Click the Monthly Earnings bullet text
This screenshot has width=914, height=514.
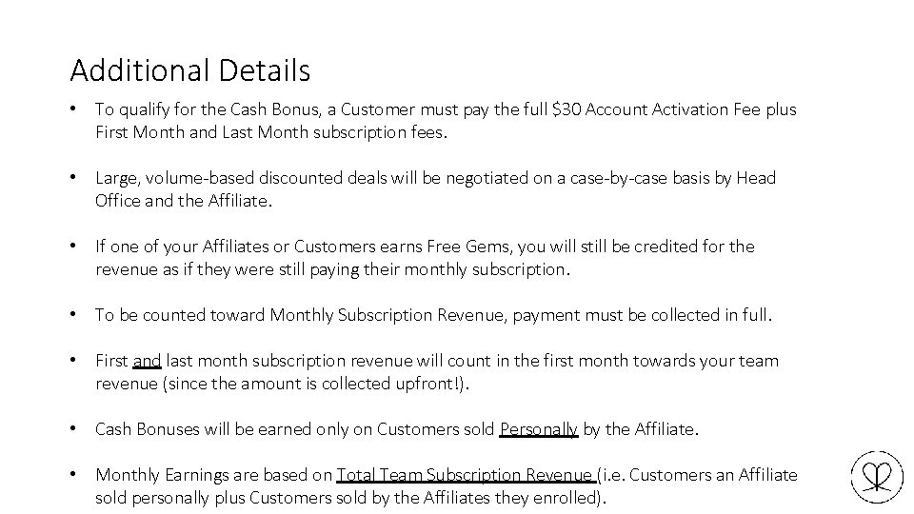click(x=446, y=486)
